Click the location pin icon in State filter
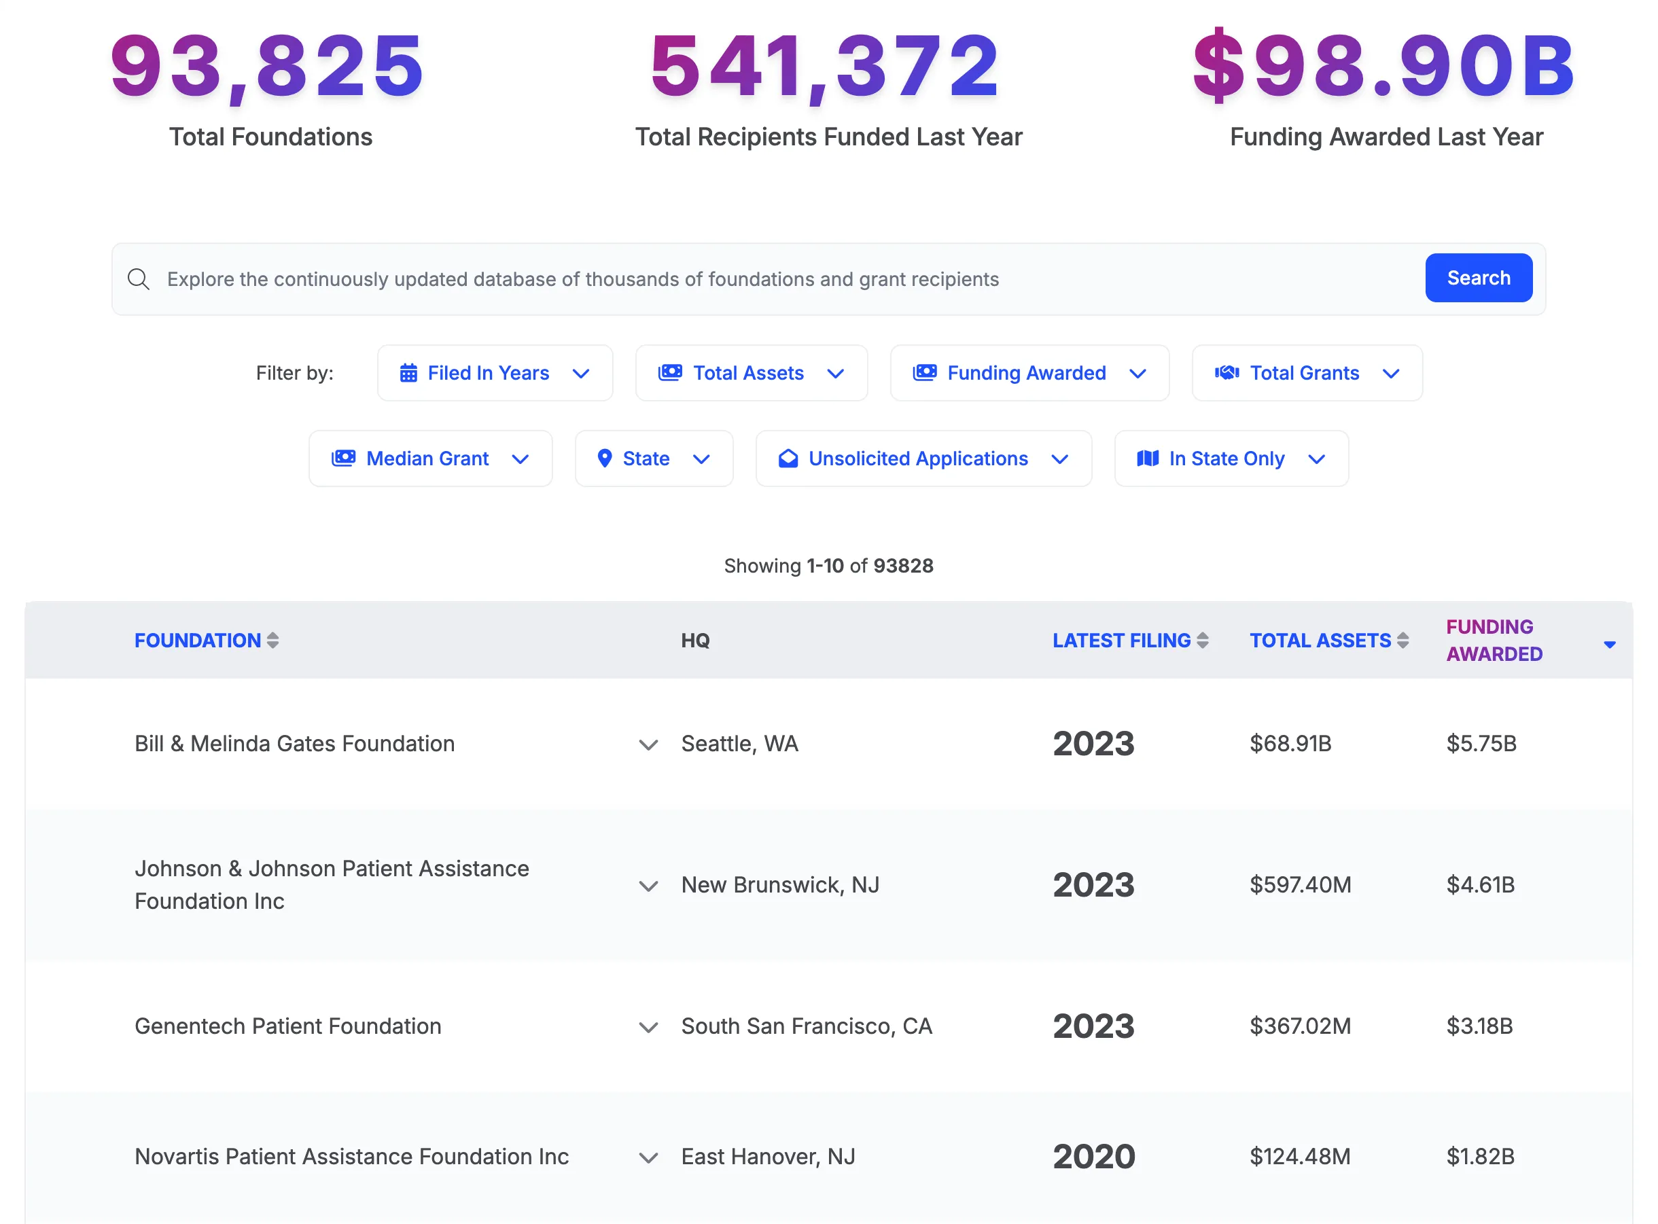The width and height of the screenshot is (1658, 1224). coord(605,458)
